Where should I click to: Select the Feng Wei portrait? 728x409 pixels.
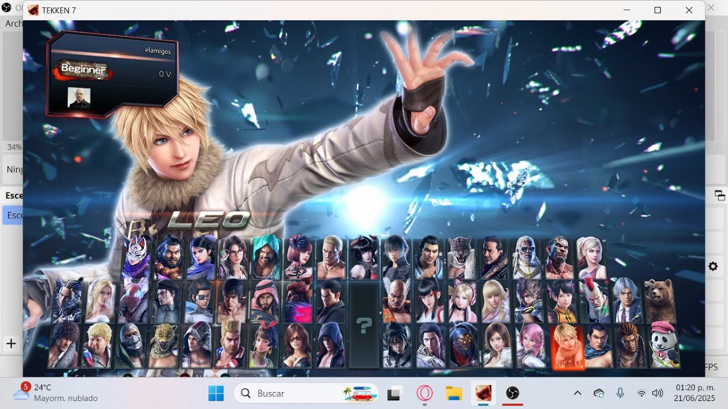pos(598,345)
